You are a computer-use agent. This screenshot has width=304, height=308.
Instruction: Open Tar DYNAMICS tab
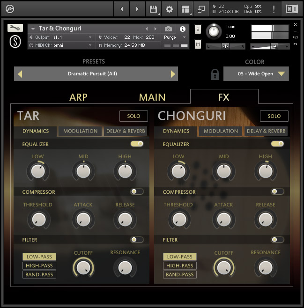click(36, 131)
